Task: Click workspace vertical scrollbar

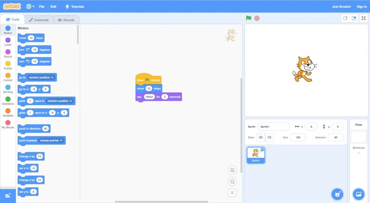Action: point(241,125)
